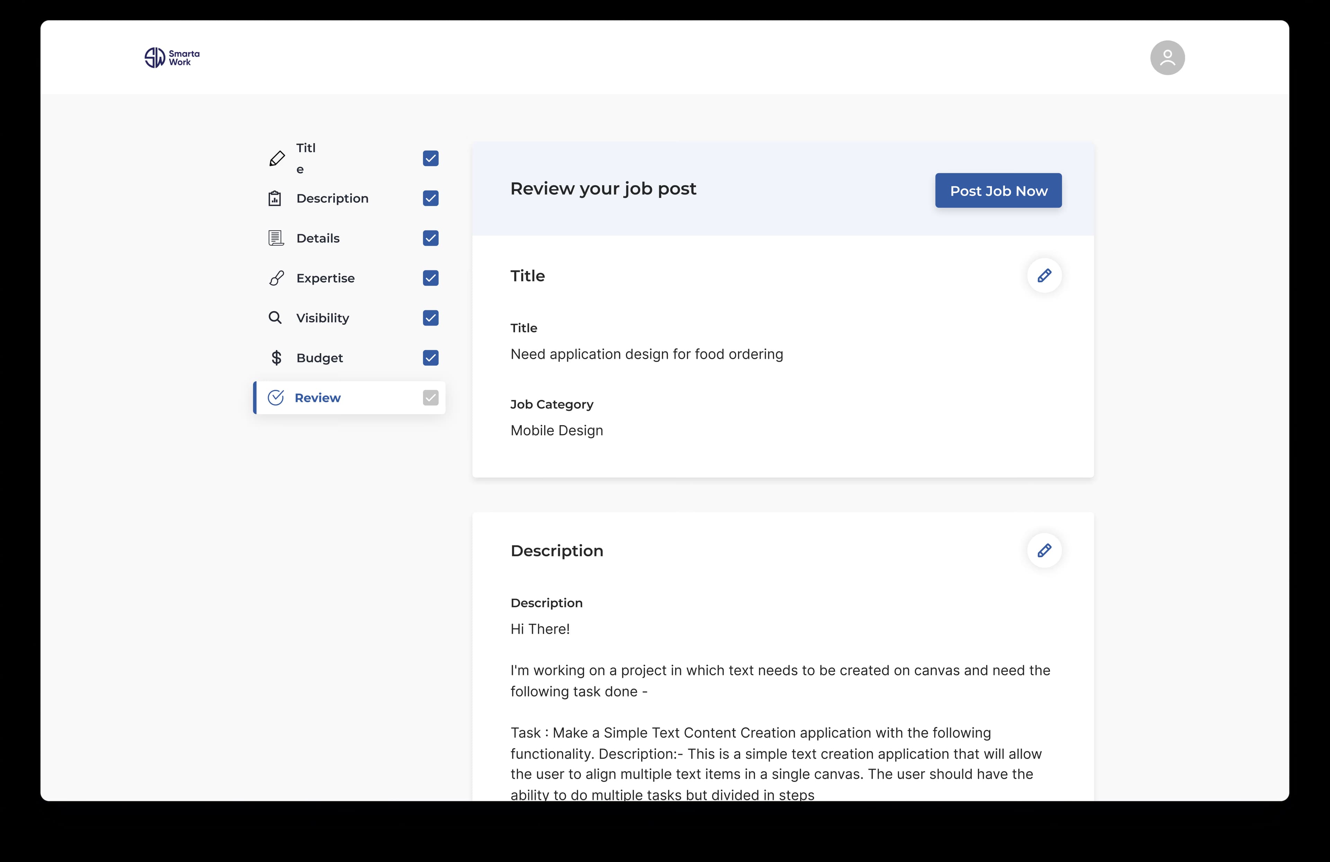Click the SmartaWork logo
The image size is (1330, 862).
tap(171, 57)
